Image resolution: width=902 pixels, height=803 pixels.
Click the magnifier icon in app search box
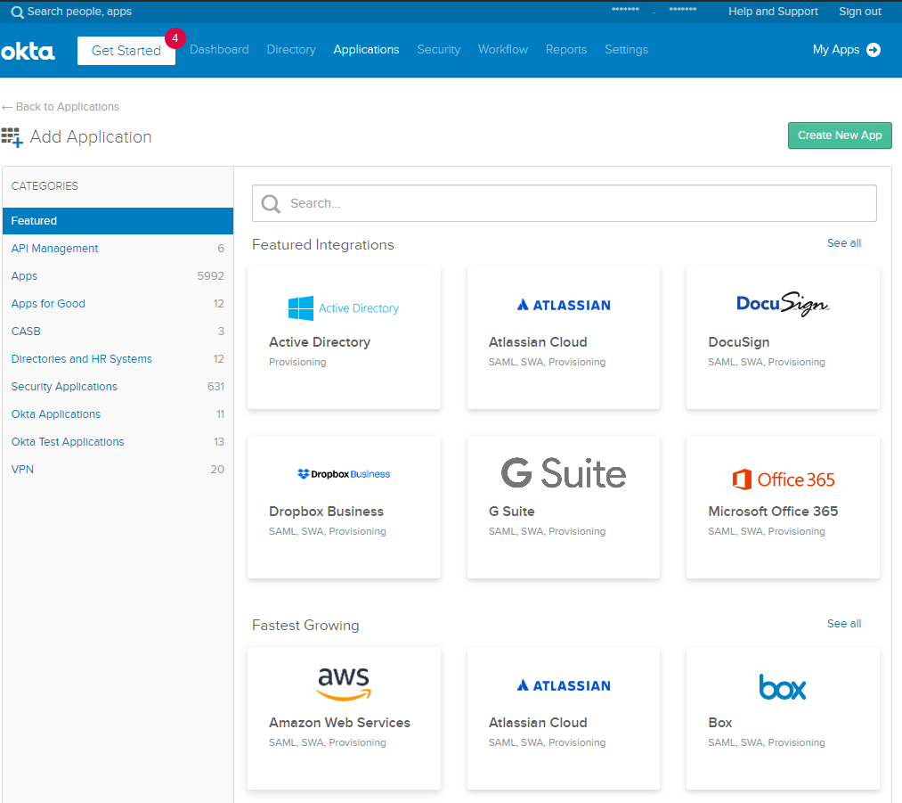tap(271, 204)
